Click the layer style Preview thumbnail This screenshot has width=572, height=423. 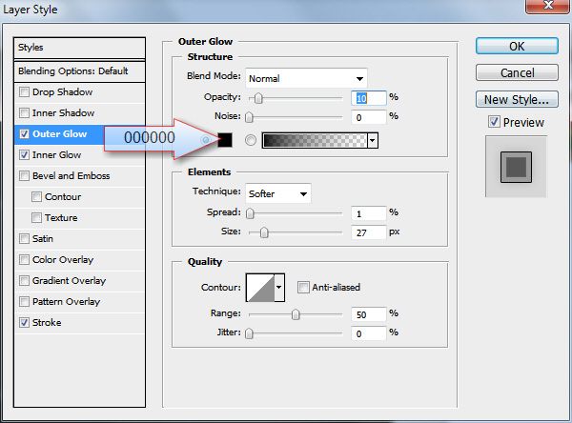(516, 167)
